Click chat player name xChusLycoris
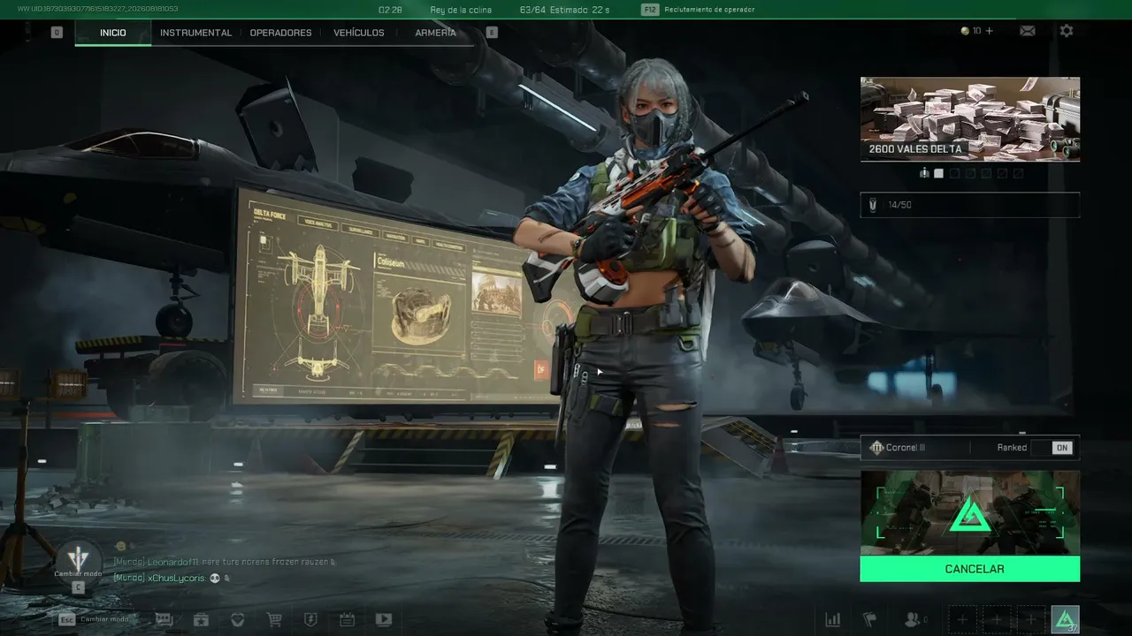Image resolution: width=1132 pixels, height=636 pixels. click(x=176, y=579)
